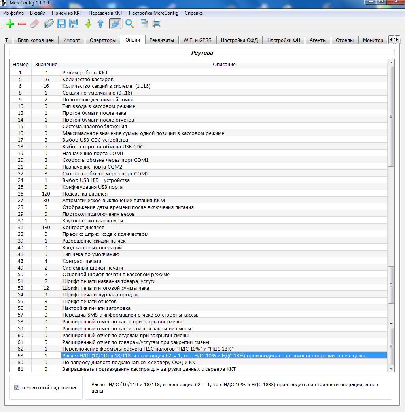Click the Описание column header

pyautogui.click(x=224, y=65)
